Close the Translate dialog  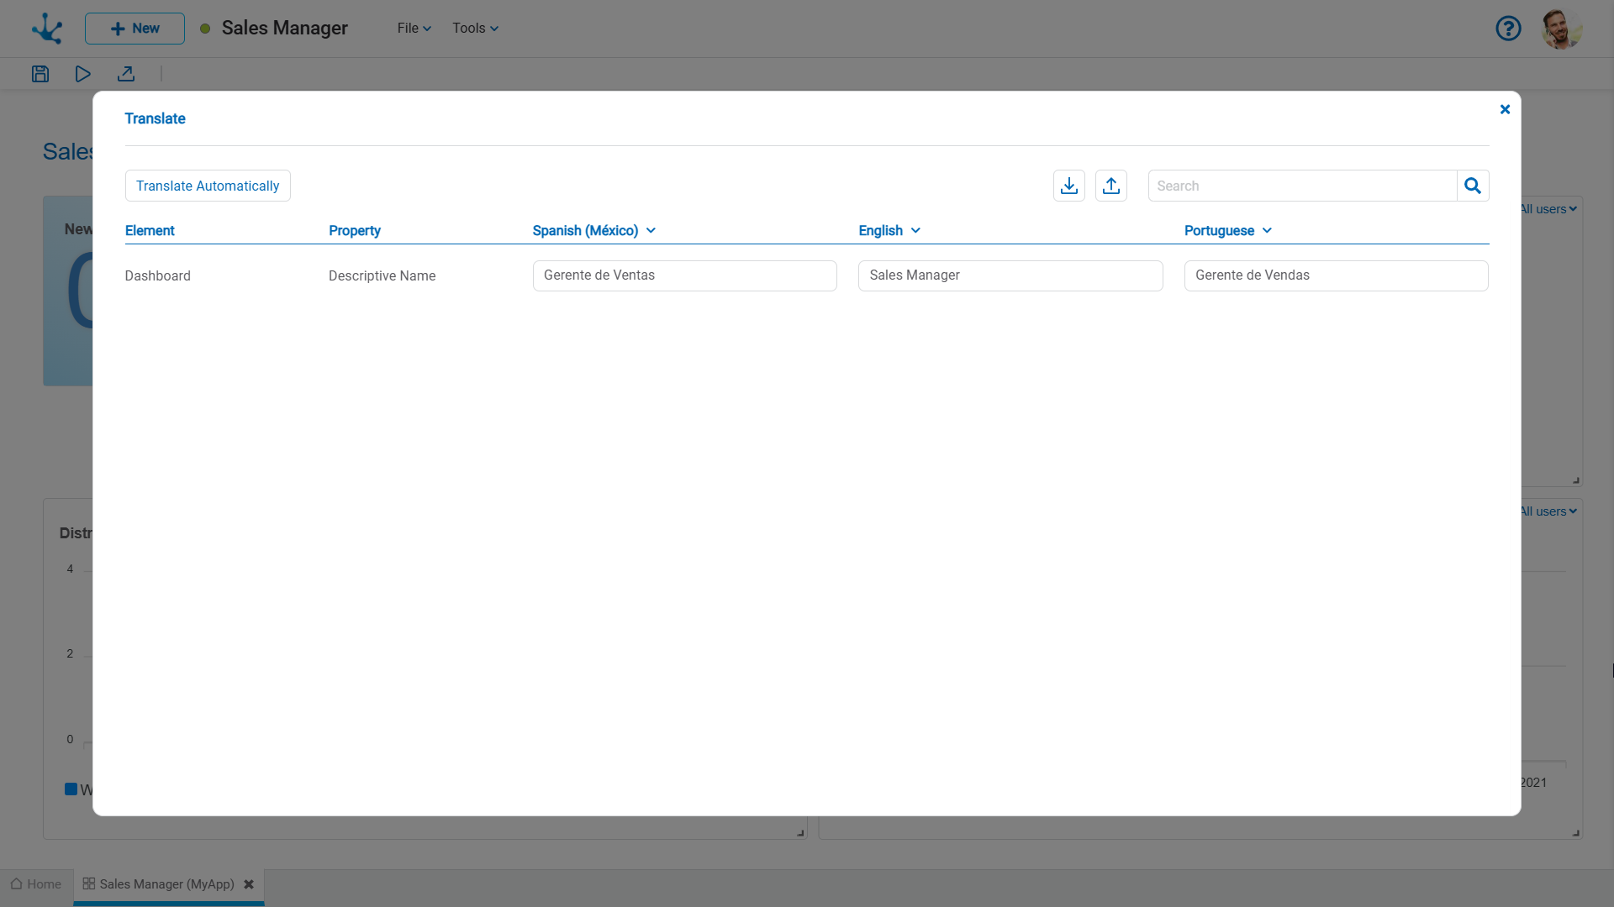1505,109
